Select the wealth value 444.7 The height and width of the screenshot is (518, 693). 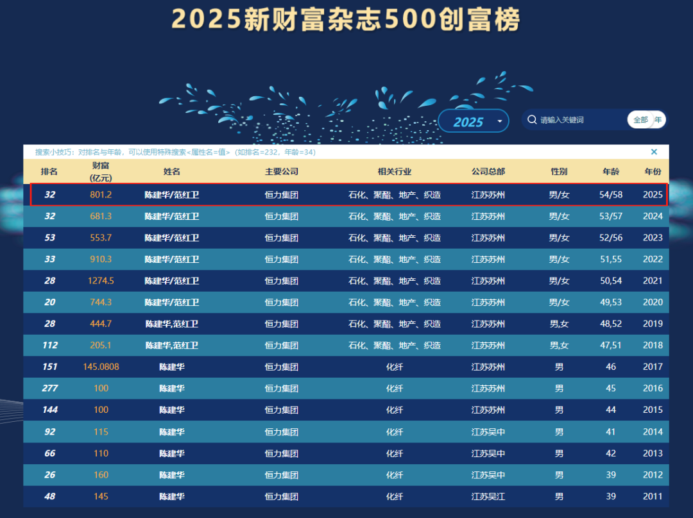click(x=101, y=324)
